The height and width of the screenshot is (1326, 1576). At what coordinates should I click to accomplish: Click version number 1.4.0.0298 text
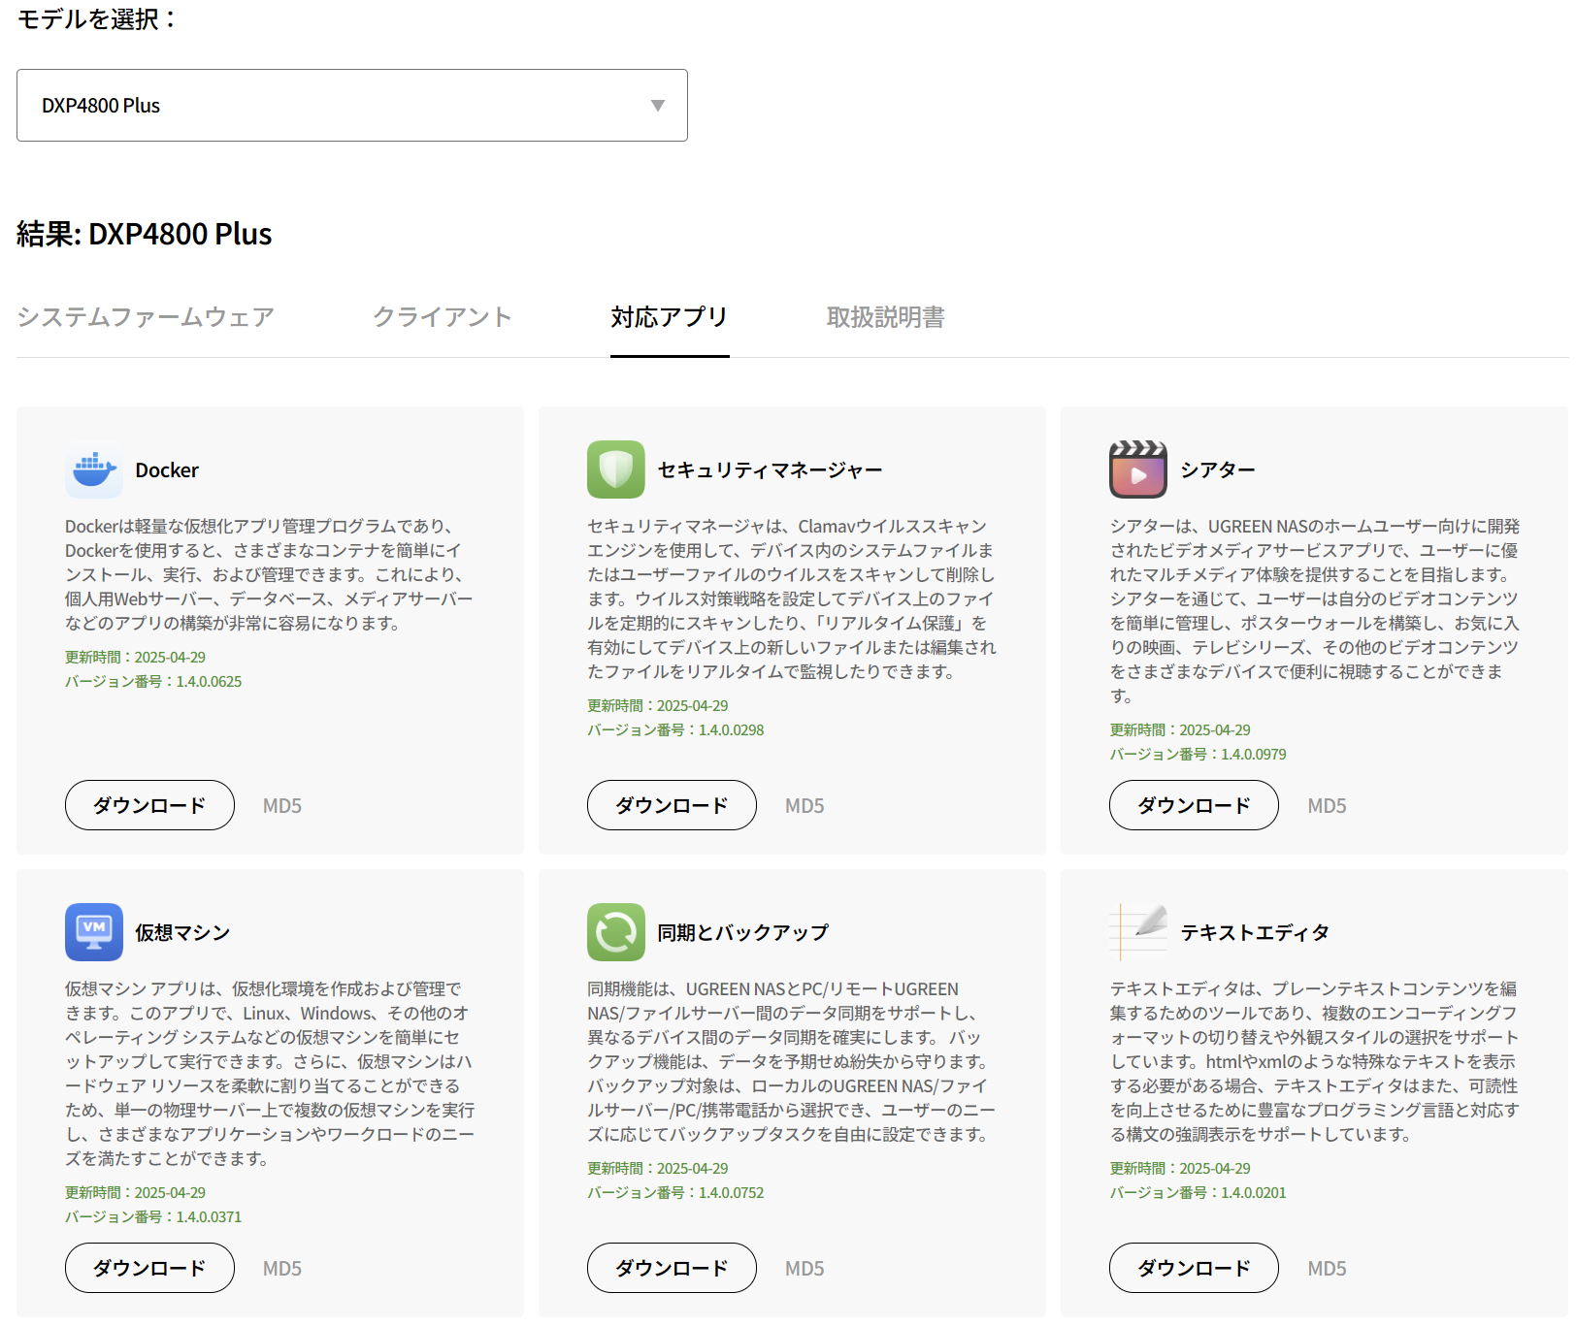732,730
